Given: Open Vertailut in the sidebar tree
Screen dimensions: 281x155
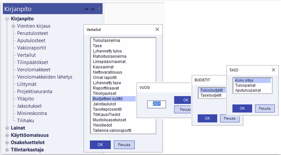Looking at the screenshot, I should (x=26, y=55).
